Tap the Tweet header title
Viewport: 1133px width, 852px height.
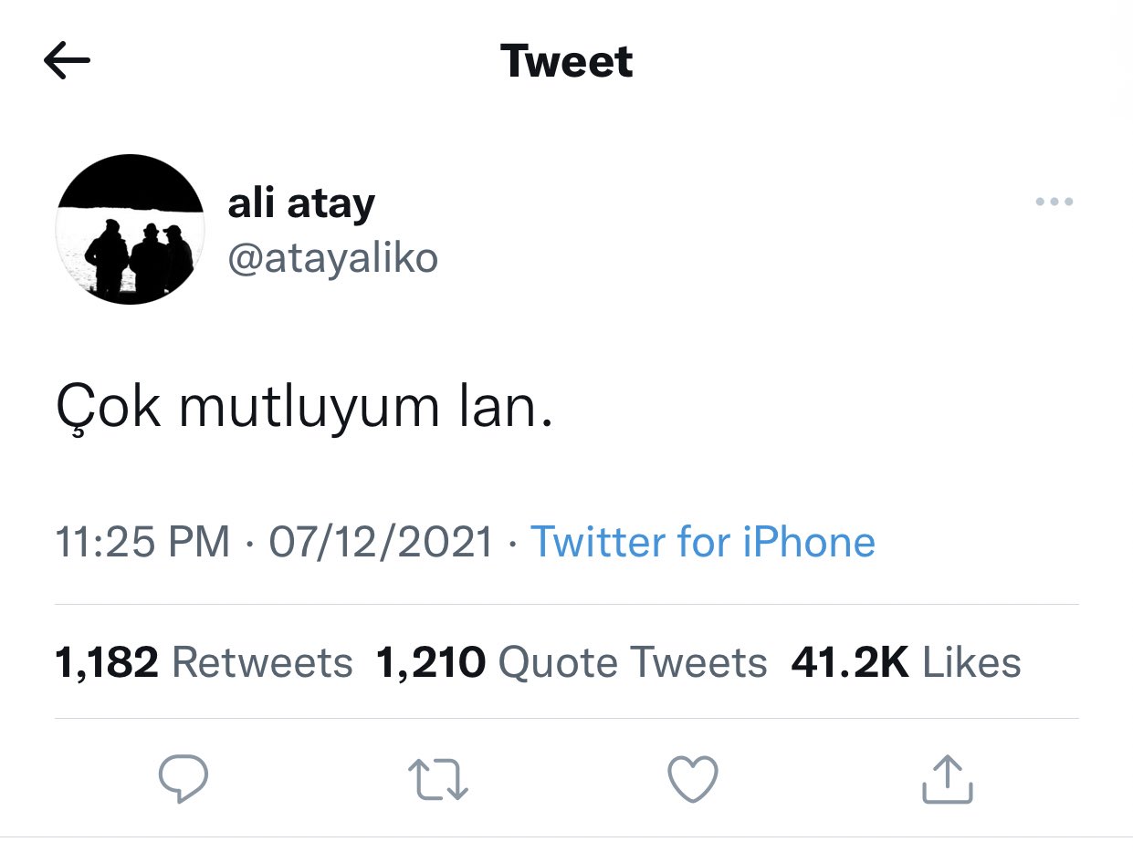click(x=566, y=61)
